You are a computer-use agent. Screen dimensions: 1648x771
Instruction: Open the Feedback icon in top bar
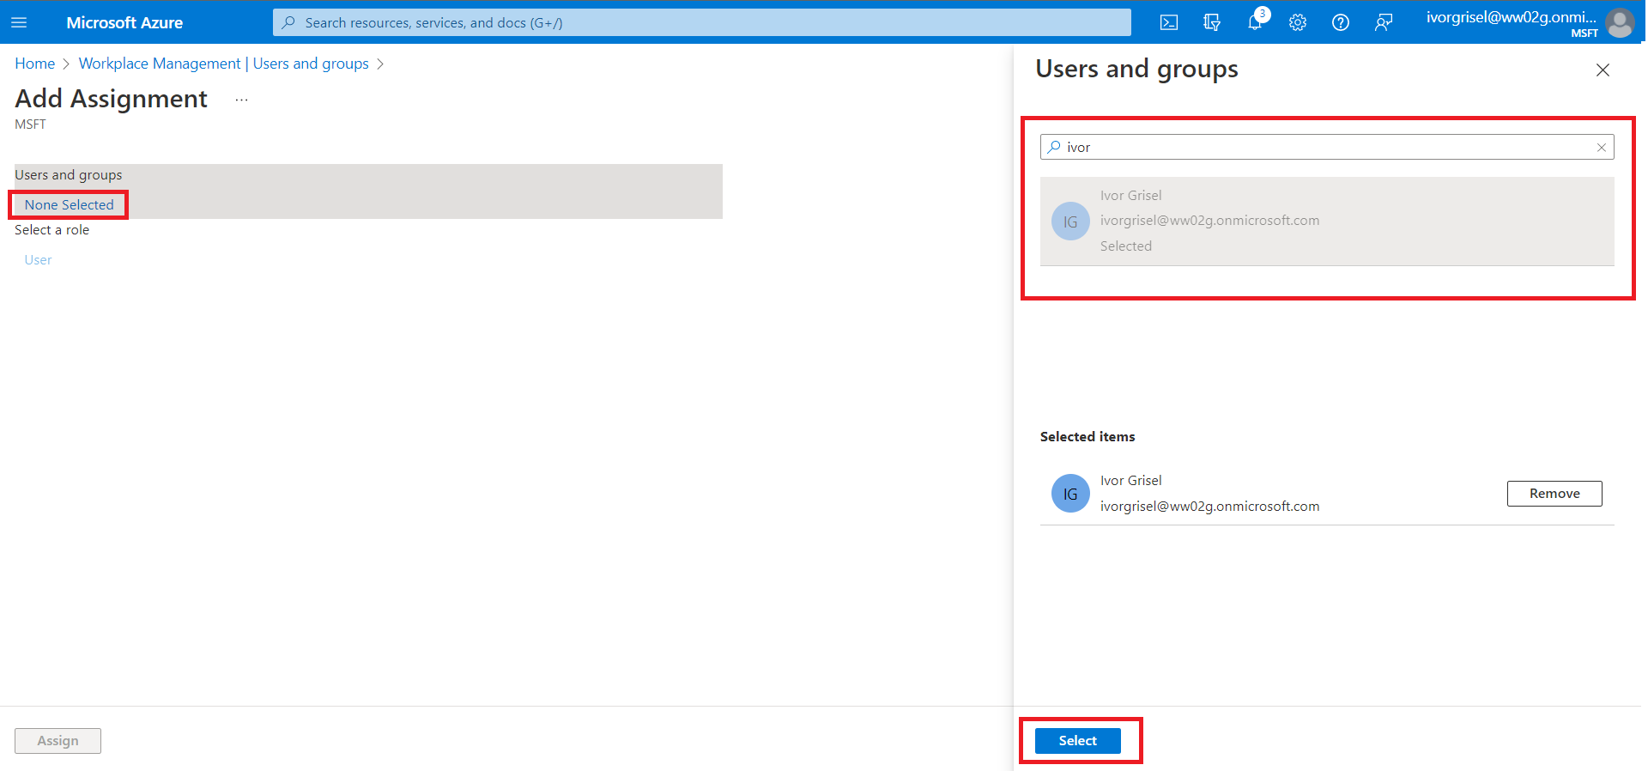point(1384,22)
